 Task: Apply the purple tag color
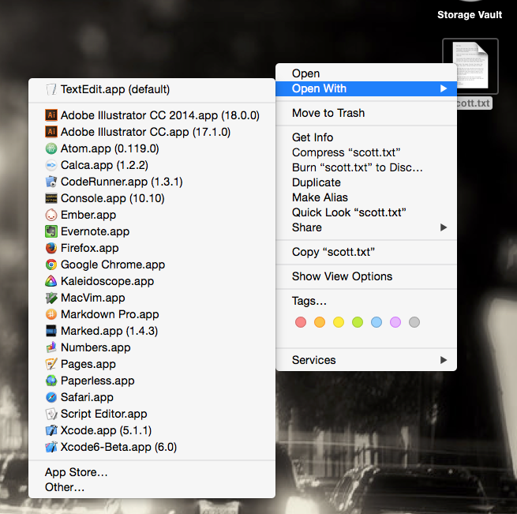click(x=395, y=322)
